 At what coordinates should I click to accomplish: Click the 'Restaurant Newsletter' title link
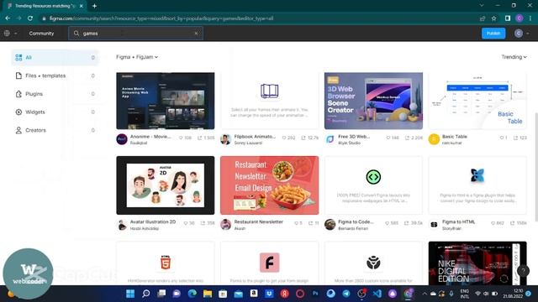tap(258, 221)
